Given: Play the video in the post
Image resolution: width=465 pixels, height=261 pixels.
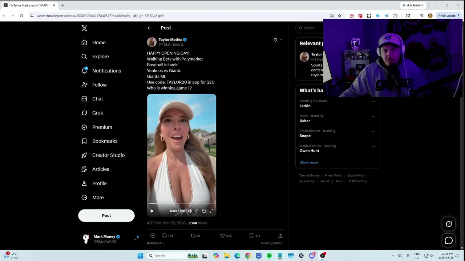Looking at the screenshot, I should pos(152,211).
